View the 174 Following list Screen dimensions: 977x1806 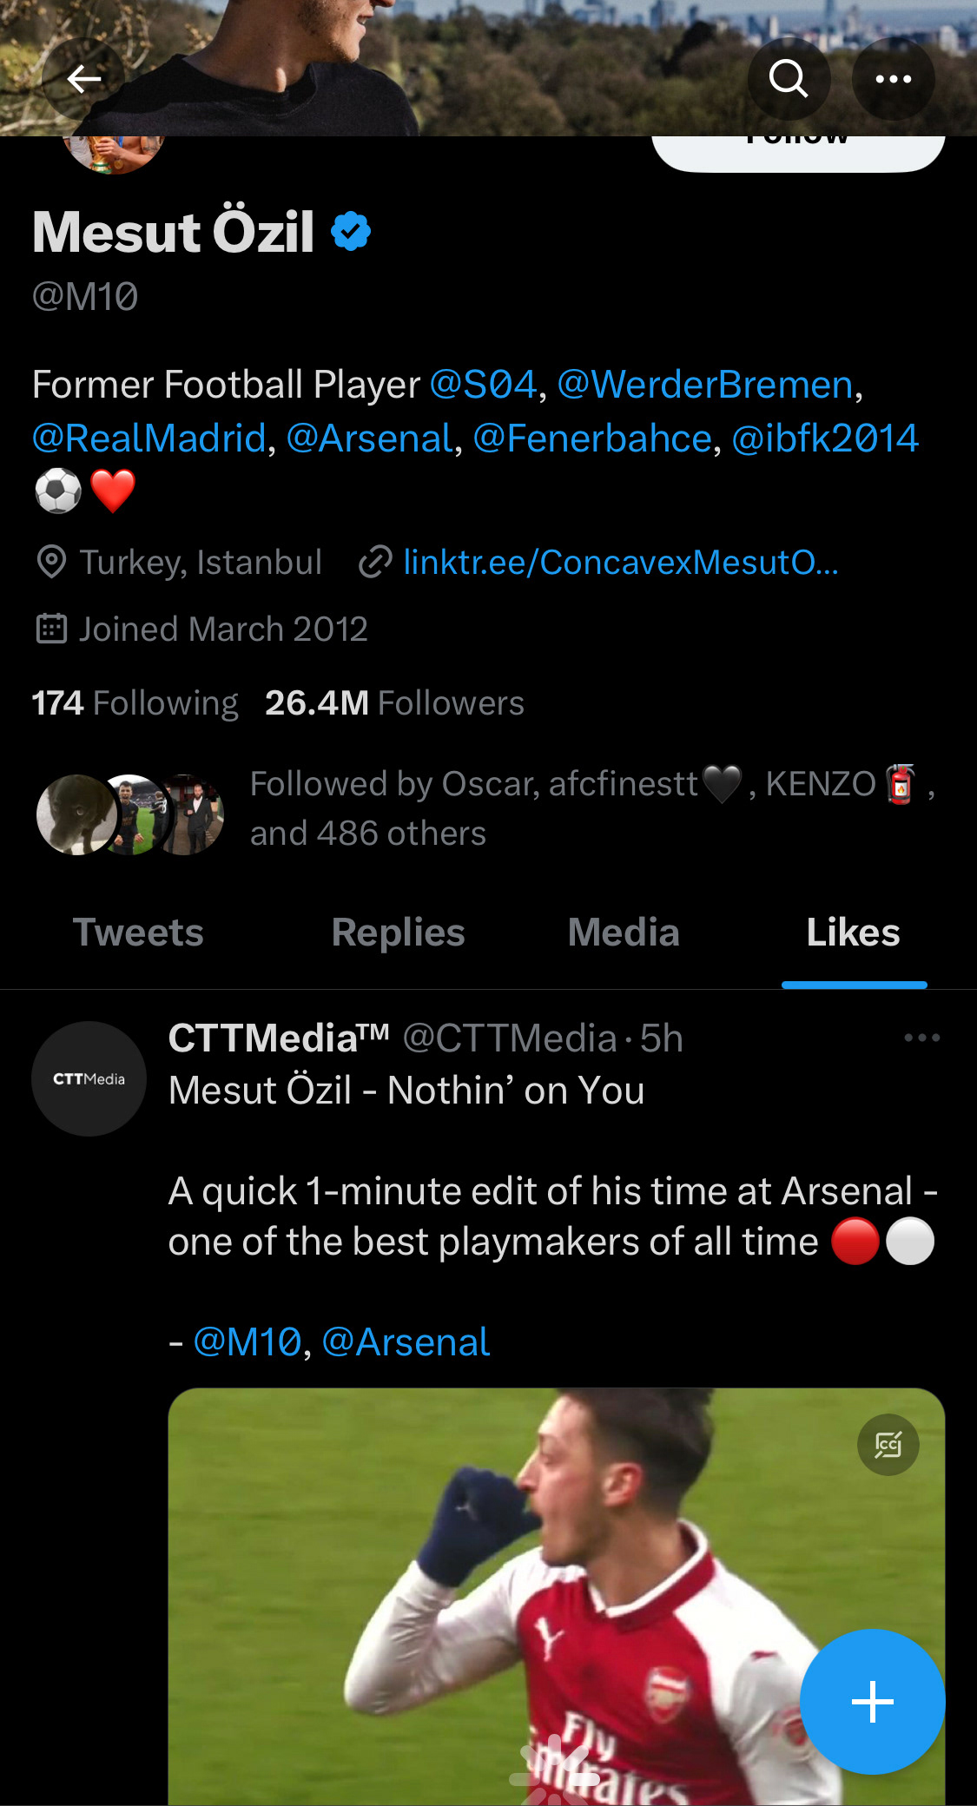coord(135,703)
